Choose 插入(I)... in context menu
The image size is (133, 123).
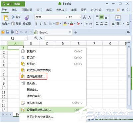point(53,83)
